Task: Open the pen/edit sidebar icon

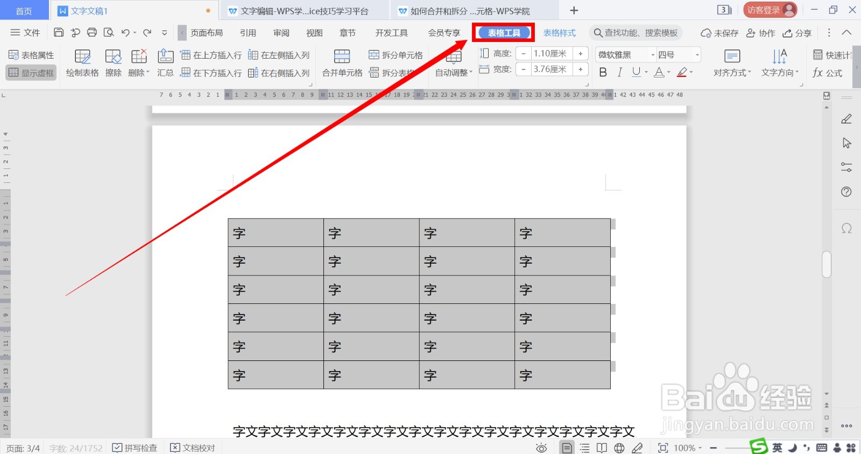Action: [846, 119]
